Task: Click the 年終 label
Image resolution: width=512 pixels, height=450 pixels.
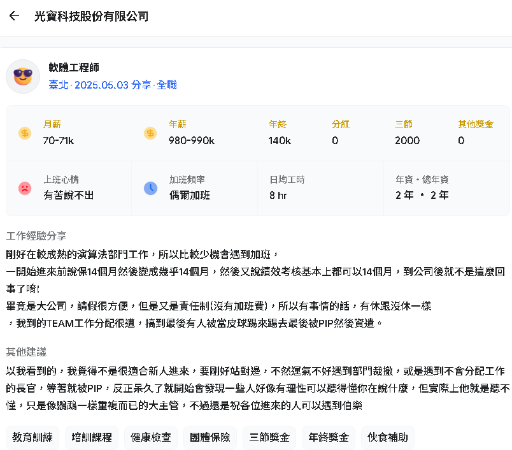Action: pos(278,124)
